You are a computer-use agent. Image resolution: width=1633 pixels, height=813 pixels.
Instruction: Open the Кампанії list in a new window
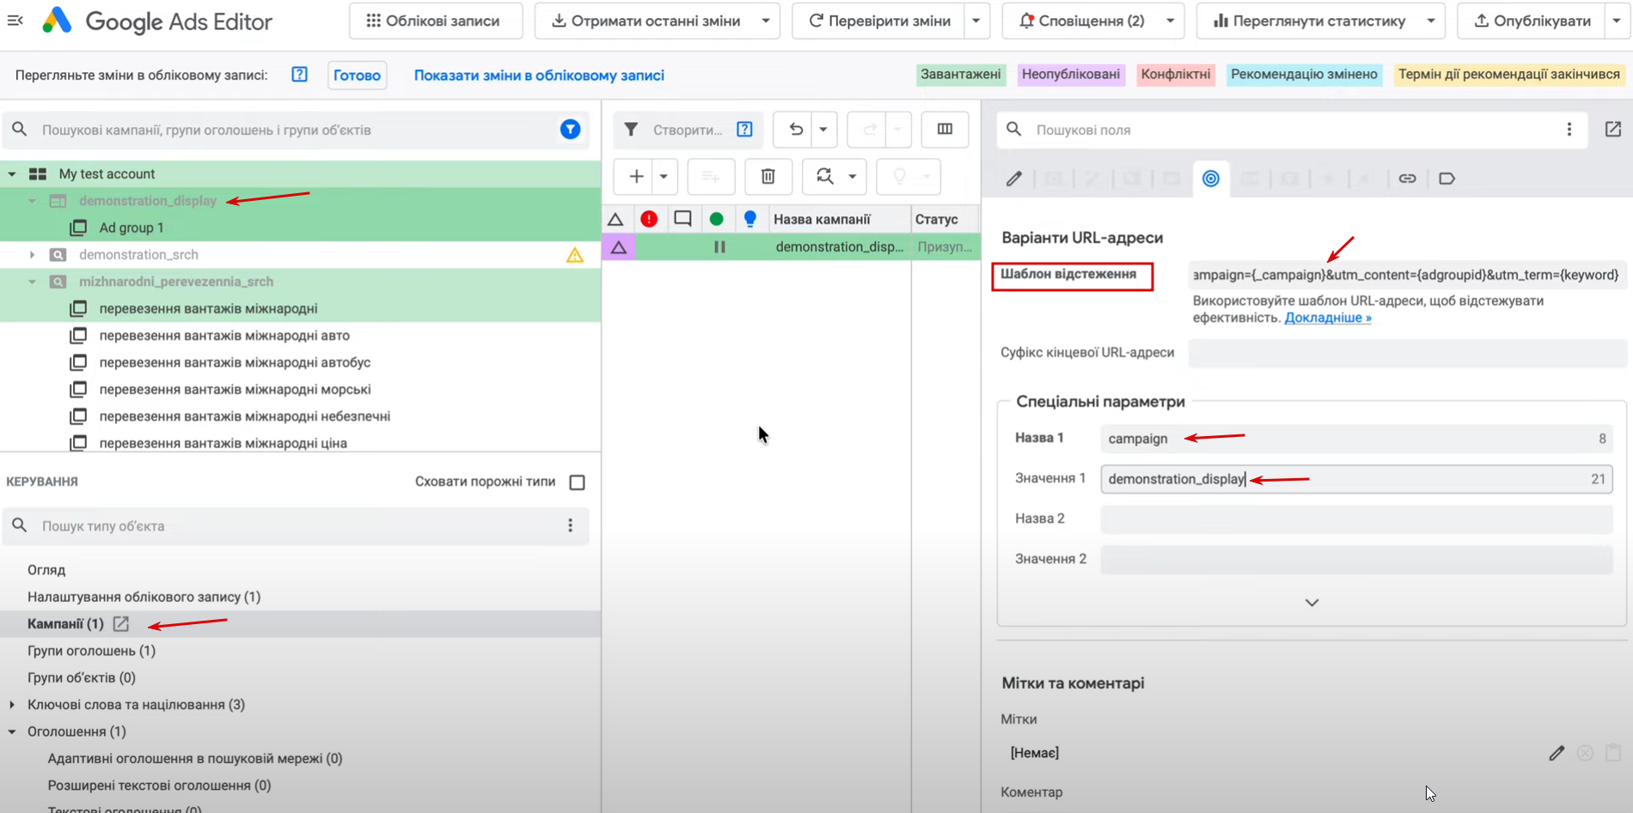121,624
